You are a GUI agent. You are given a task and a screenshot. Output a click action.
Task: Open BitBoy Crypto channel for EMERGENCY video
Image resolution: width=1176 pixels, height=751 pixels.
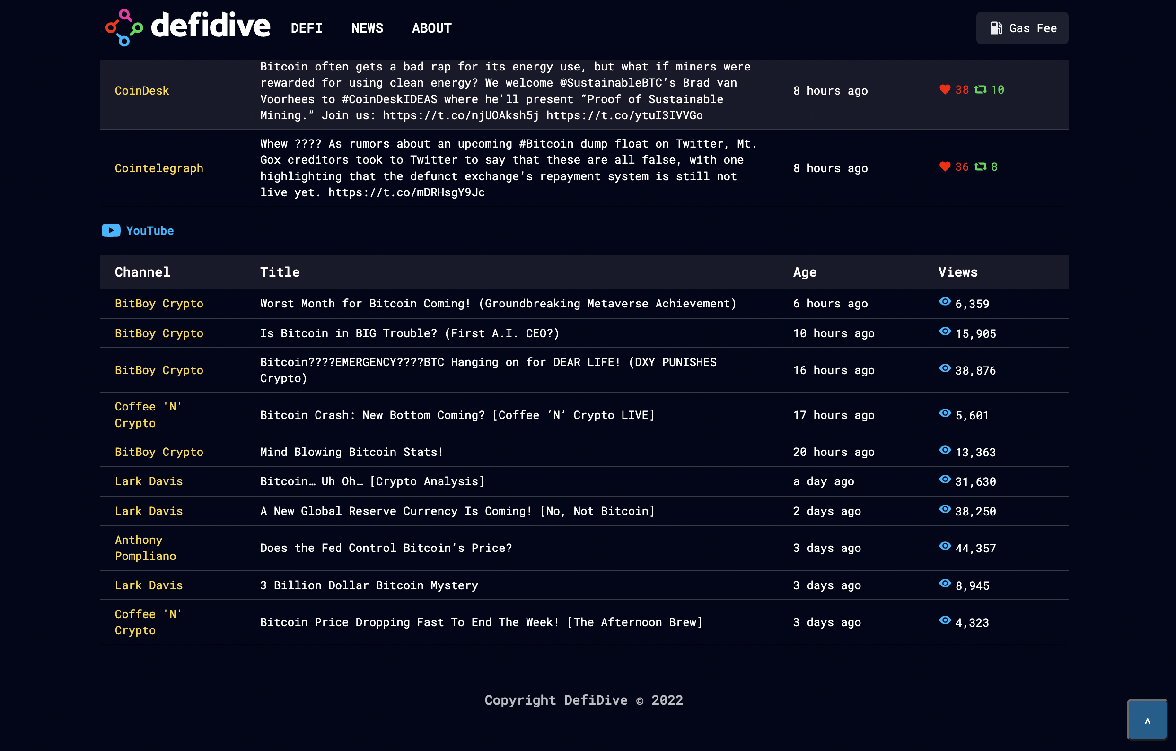pyautogui.click(x=159, y=370)
